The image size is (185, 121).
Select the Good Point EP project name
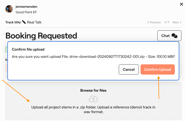point(26,12)
